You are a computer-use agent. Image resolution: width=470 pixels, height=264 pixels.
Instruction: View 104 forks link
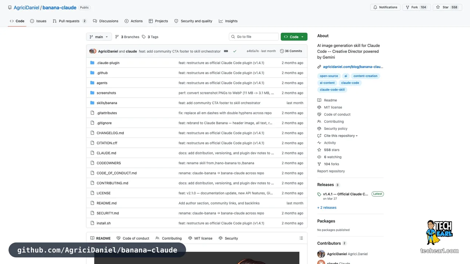328,164
